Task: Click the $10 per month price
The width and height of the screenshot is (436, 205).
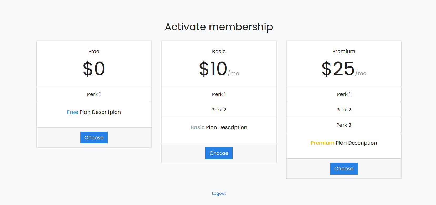Action: tap(219, 69)
